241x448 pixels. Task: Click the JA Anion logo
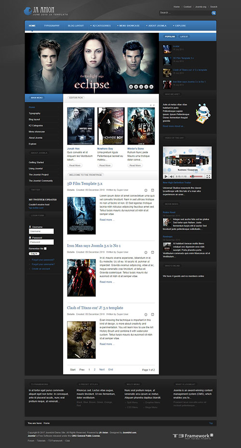[46, 11]
